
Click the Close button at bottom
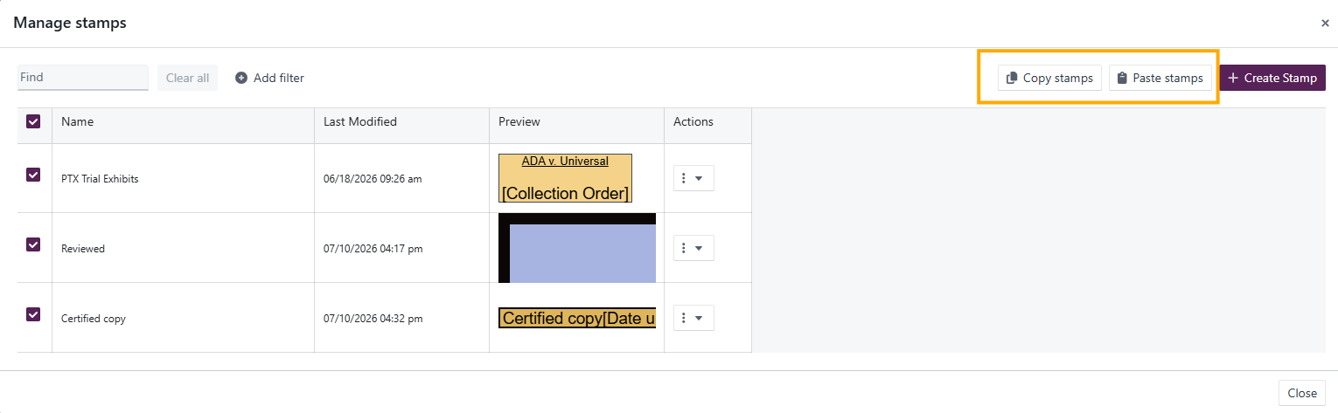coord(1302,393)
